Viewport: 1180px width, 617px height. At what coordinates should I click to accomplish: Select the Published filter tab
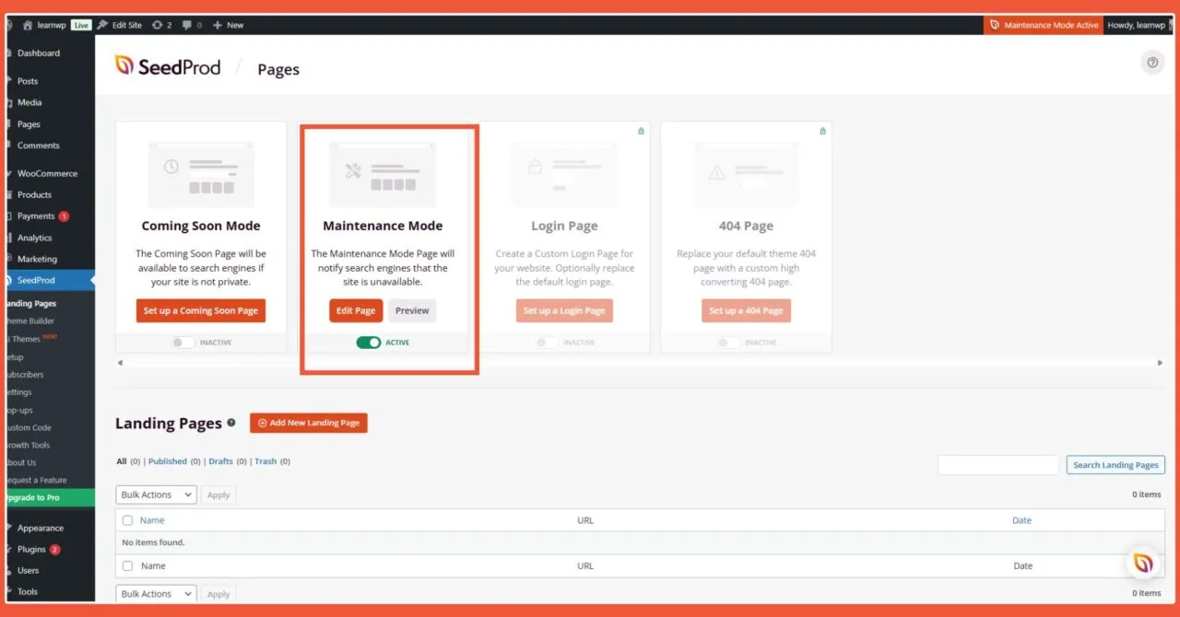pos(167,461)
